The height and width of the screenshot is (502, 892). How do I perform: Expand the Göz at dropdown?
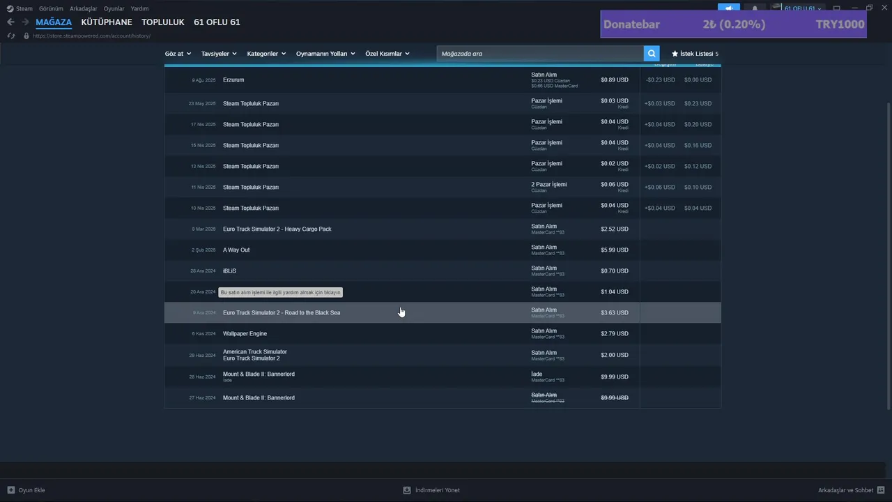click(178, 54)
